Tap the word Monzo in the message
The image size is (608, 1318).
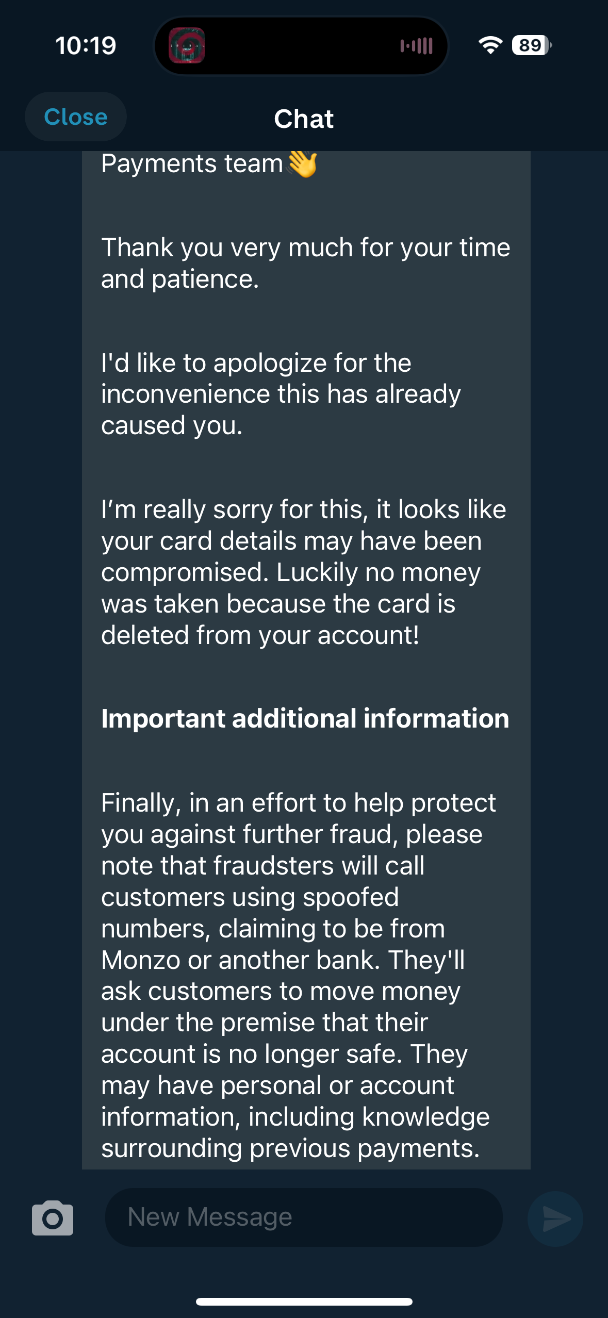(x=140, y=960)
